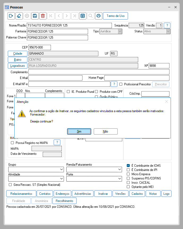Click the eraser clear-form toolbar icon
The height and width of the screenshot is (229, 183).
19,16
